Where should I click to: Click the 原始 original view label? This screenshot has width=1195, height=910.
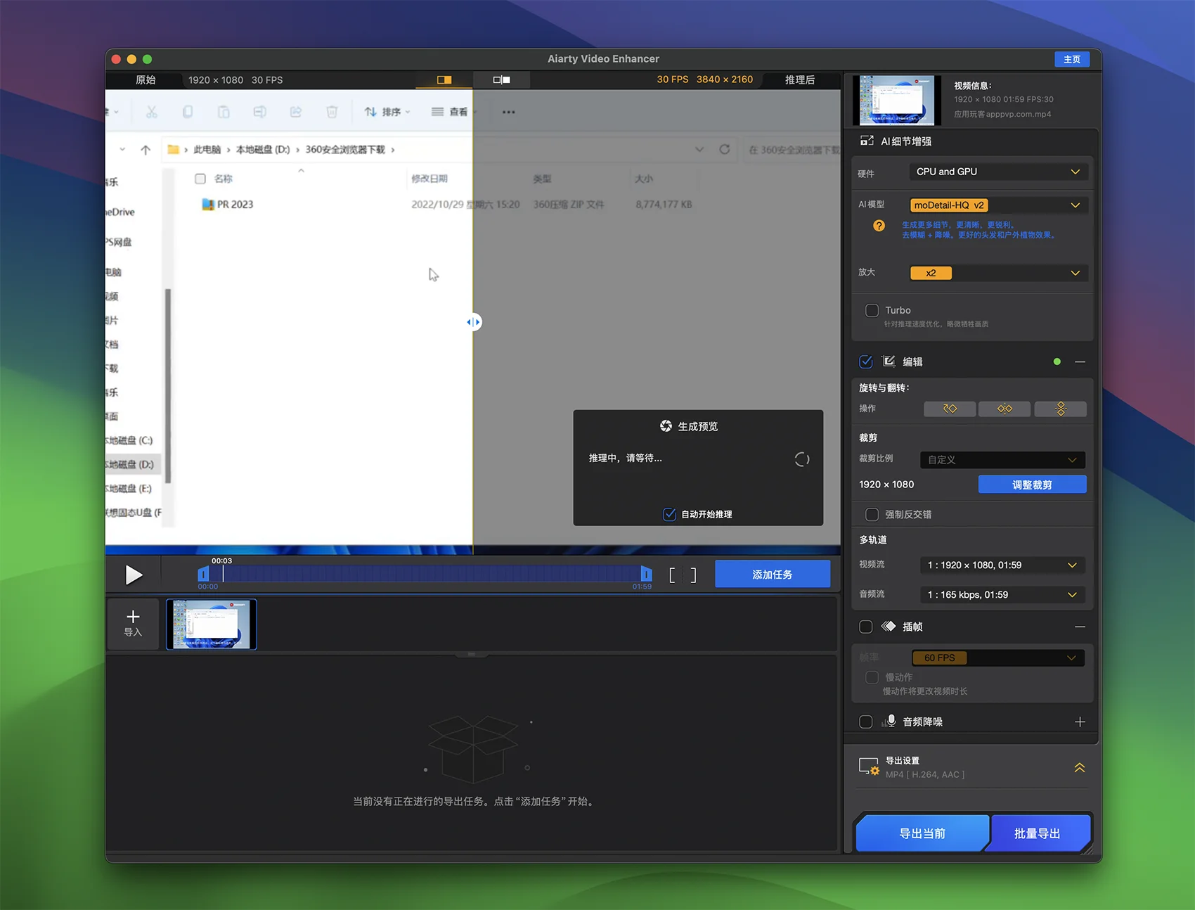pos(146,79)
